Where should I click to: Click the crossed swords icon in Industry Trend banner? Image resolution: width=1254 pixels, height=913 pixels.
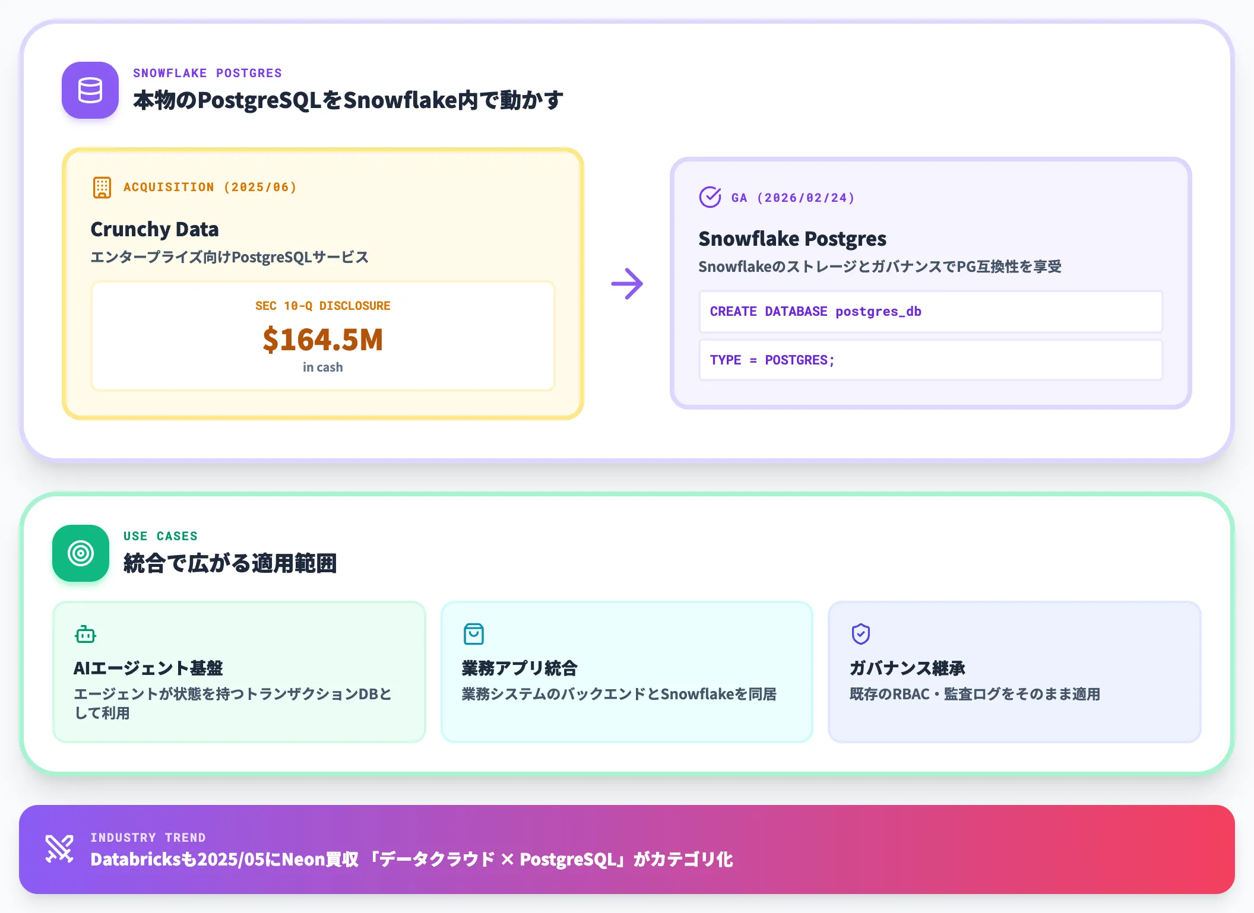59,849
